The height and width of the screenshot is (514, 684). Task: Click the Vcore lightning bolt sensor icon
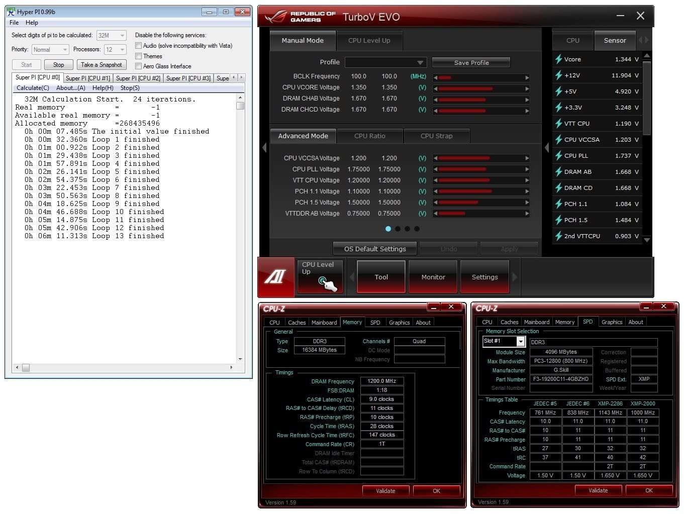point(558,59)
